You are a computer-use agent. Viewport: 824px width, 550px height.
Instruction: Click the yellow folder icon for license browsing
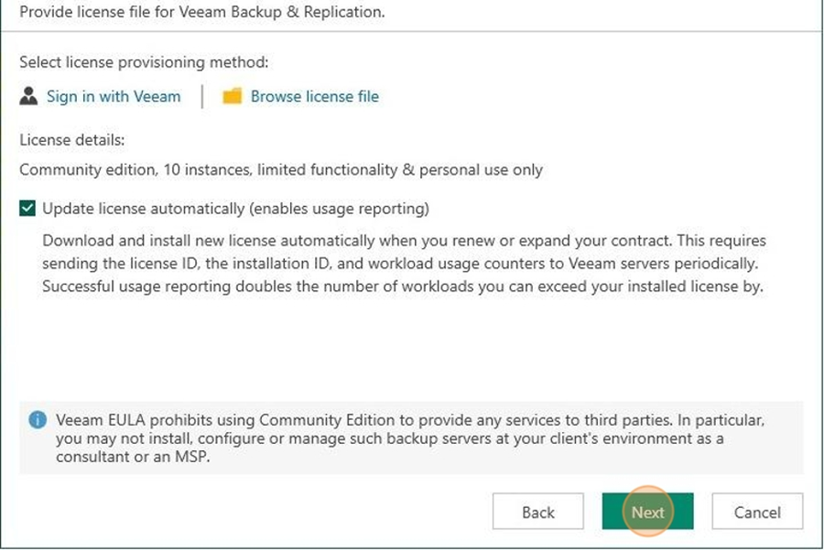232,96
